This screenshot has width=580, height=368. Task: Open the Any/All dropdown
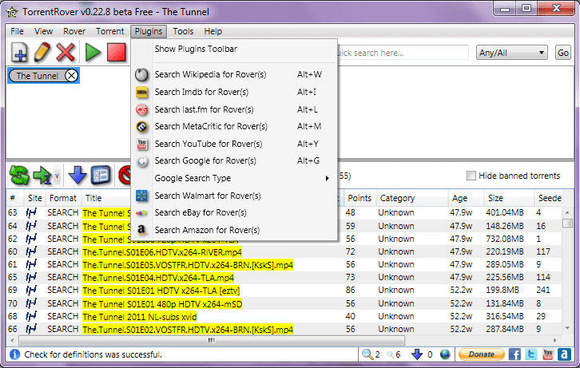(x=511, y=53)
